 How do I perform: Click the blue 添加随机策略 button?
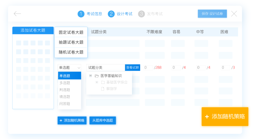(72, 120)
